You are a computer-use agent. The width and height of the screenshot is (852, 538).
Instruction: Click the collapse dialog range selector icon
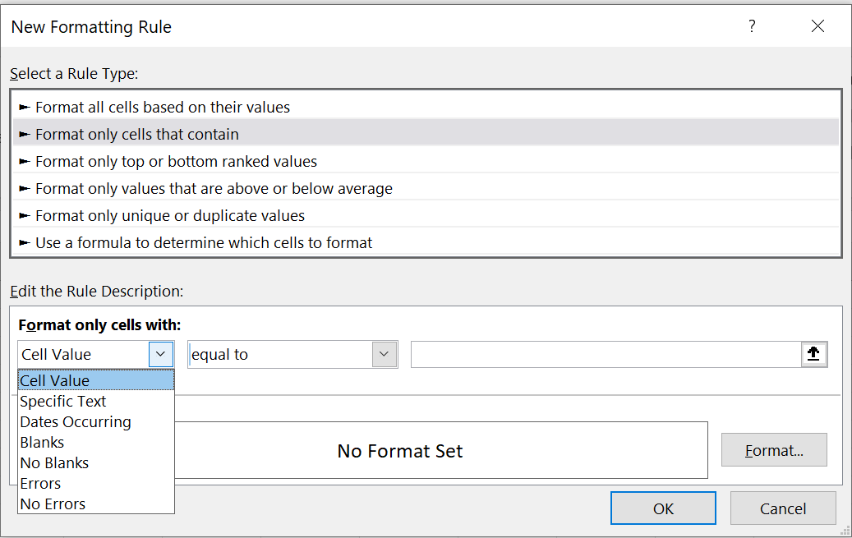pyautogui.click(x=813, y=354)
